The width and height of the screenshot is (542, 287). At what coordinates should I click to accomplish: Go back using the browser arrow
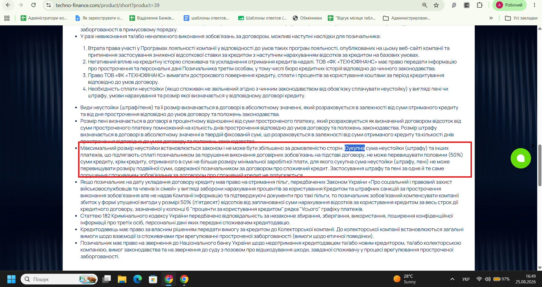coord(8,5)
